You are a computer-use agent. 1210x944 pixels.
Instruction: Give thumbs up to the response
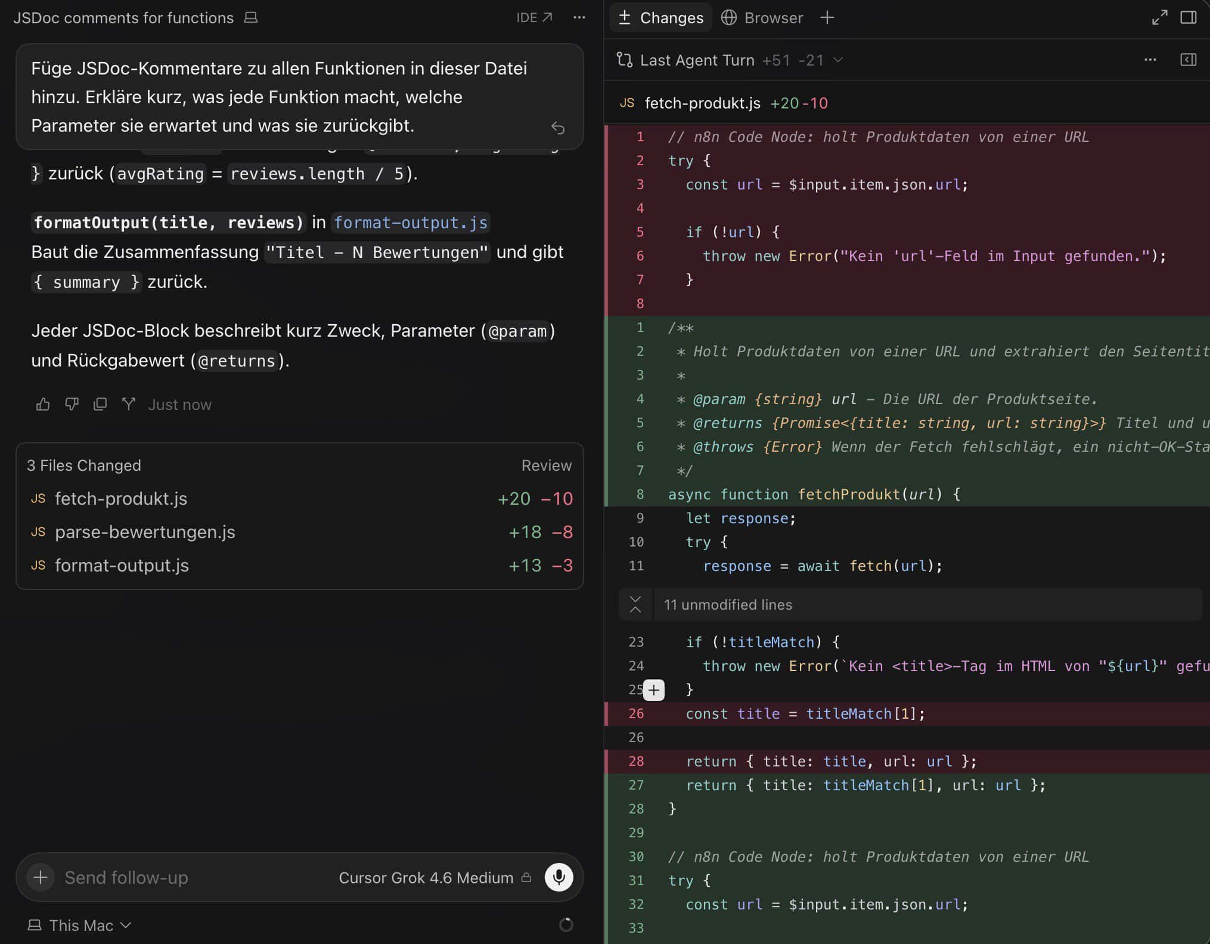coord(43,405)
